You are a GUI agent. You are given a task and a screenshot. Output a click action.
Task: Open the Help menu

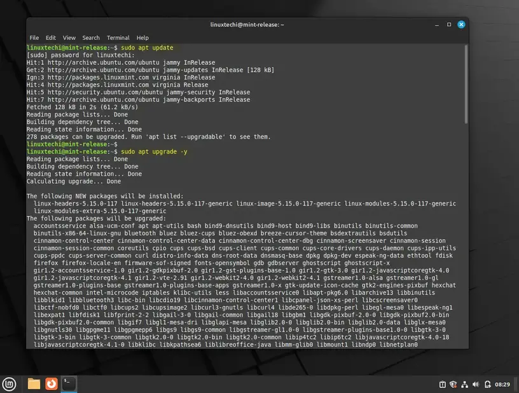tap(142, 38)
